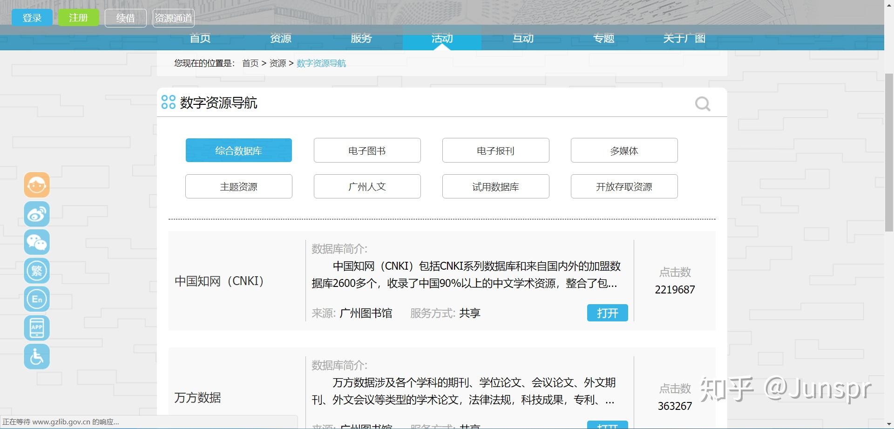
Task: Click the 续借 renew button
Action: (126, 18)
